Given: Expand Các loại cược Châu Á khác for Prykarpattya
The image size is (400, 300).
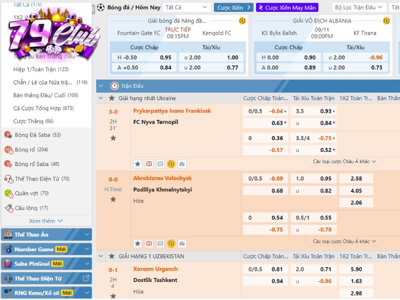Looking at the screenshot, I should pyautogui.click(x=344, y=161).
